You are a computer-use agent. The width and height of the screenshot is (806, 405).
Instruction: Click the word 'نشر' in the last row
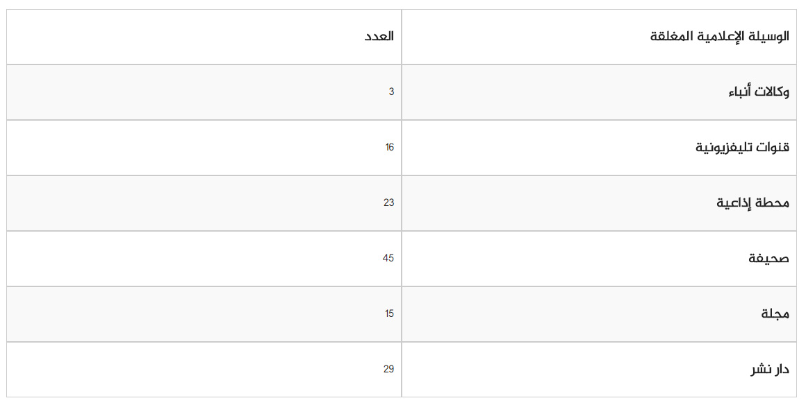[x=759, y=370]
